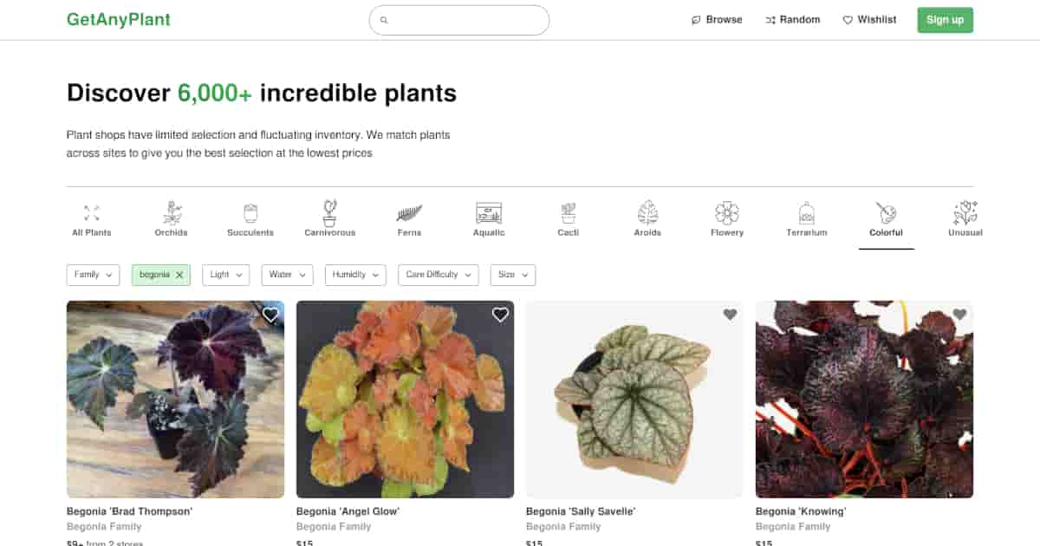Image resolution: width=1040 pixels, height=546 pixels.
Task: Wishlist the Begonia 'Brad Thompson' heart
Action: pyautogui.click(x=270, y=315)
